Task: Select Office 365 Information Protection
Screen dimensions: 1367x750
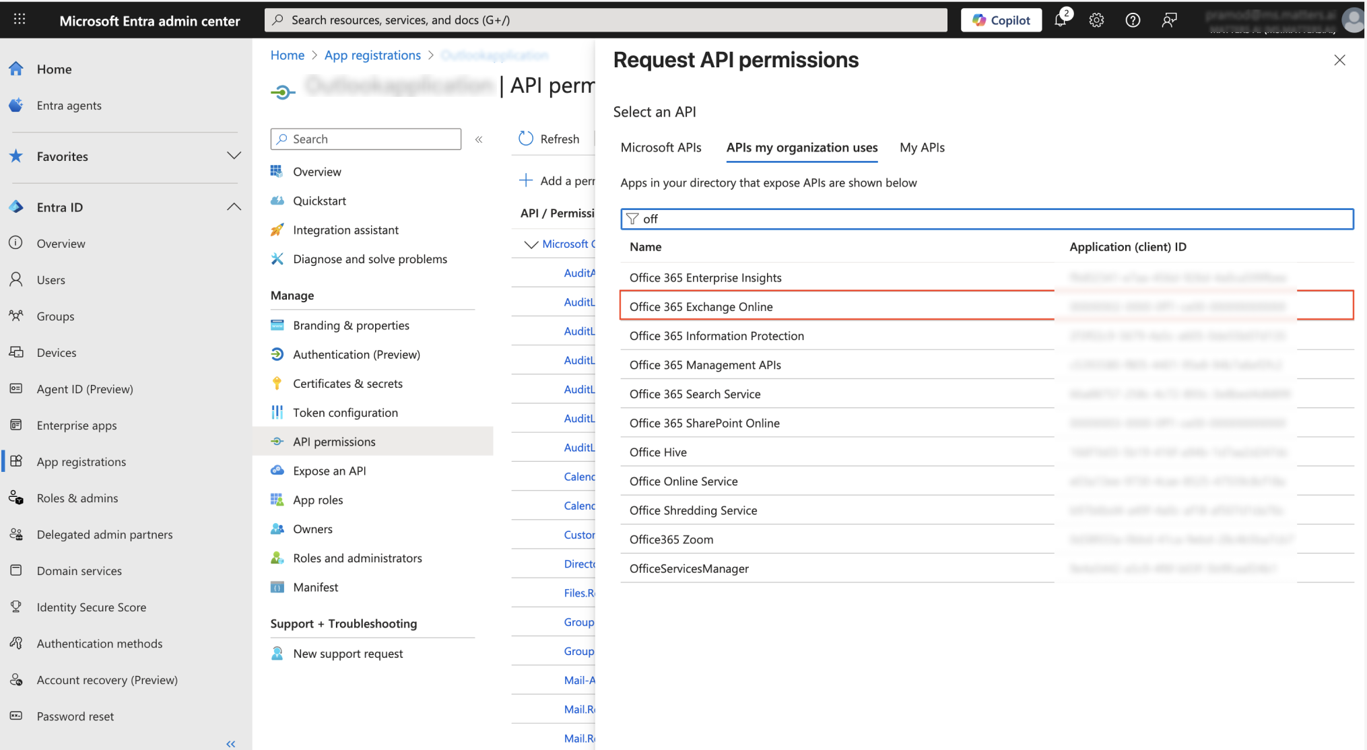Action: tap(987, 335)
